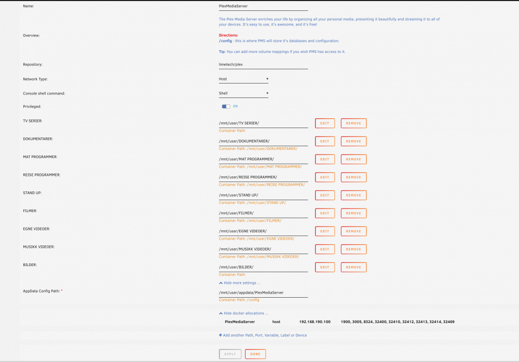Collapse Hide more settings
519x362 pixels.
[240, 283]
